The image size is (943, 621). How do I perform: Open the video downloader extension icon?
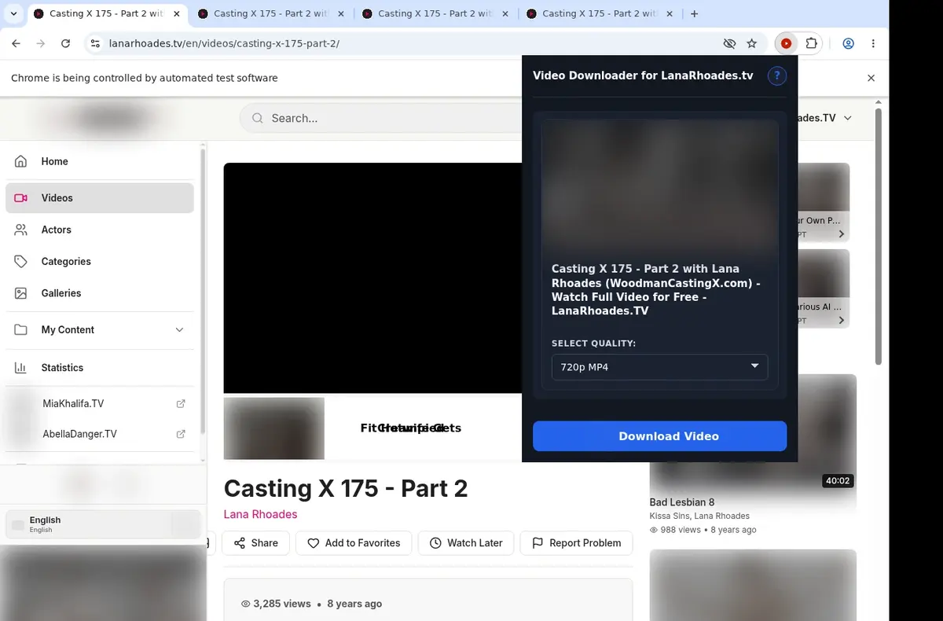[786, 44]
